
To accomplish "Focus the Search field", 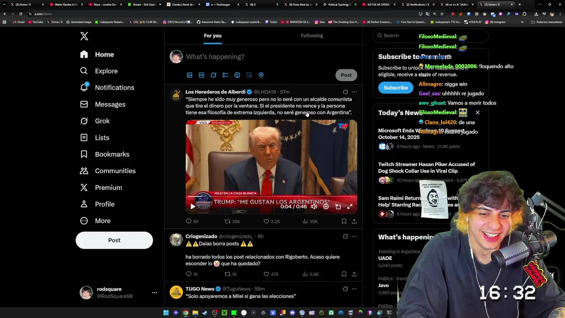I will tap(430, 35).
